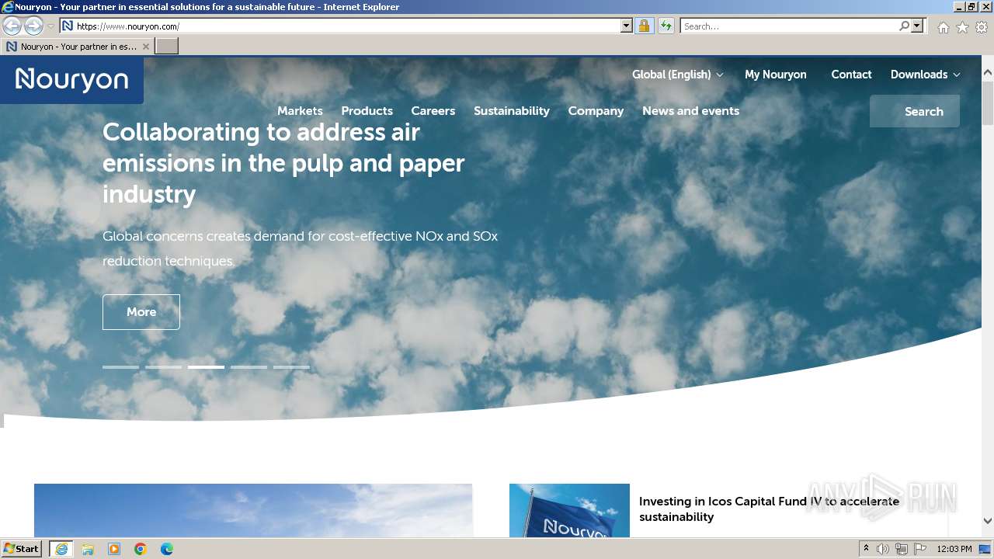Image resolution: width=994 pixels, height=559 pixels.
Task: Expand the Global (English) language selector
Action: [x=677, y=75]
